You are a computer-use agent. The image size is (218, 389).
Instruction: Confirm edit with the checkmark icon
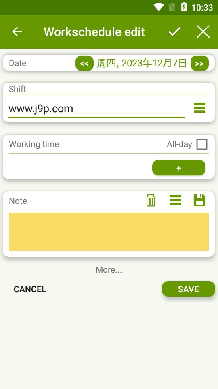coord(174,32)
